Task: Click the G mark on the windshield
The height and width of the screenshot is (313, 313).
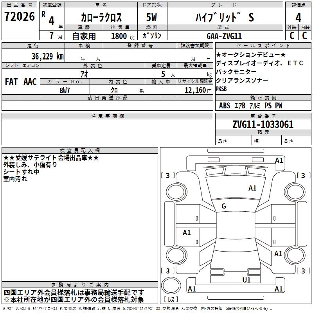Action: 224,206
